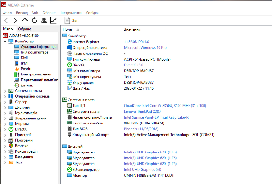Click the Портативний комп'ютер laptop icon
Screen dimensions: 272x184
[x=17, y=80]
